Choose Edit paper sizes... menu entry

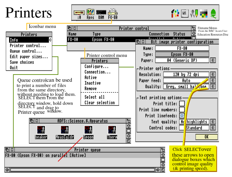(x=29, y=57)
